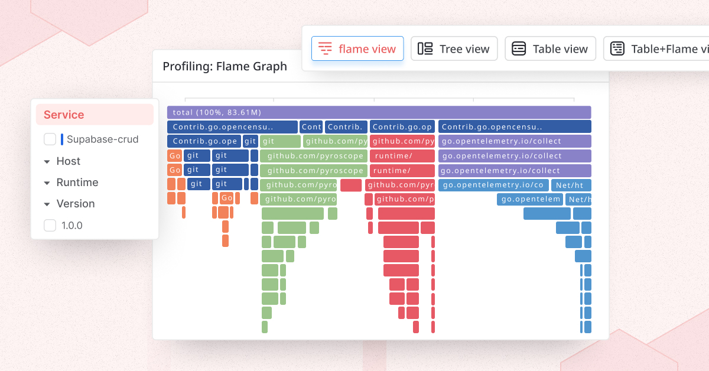Collapse the Version section
709x371 pixels.
click(48, 204)
